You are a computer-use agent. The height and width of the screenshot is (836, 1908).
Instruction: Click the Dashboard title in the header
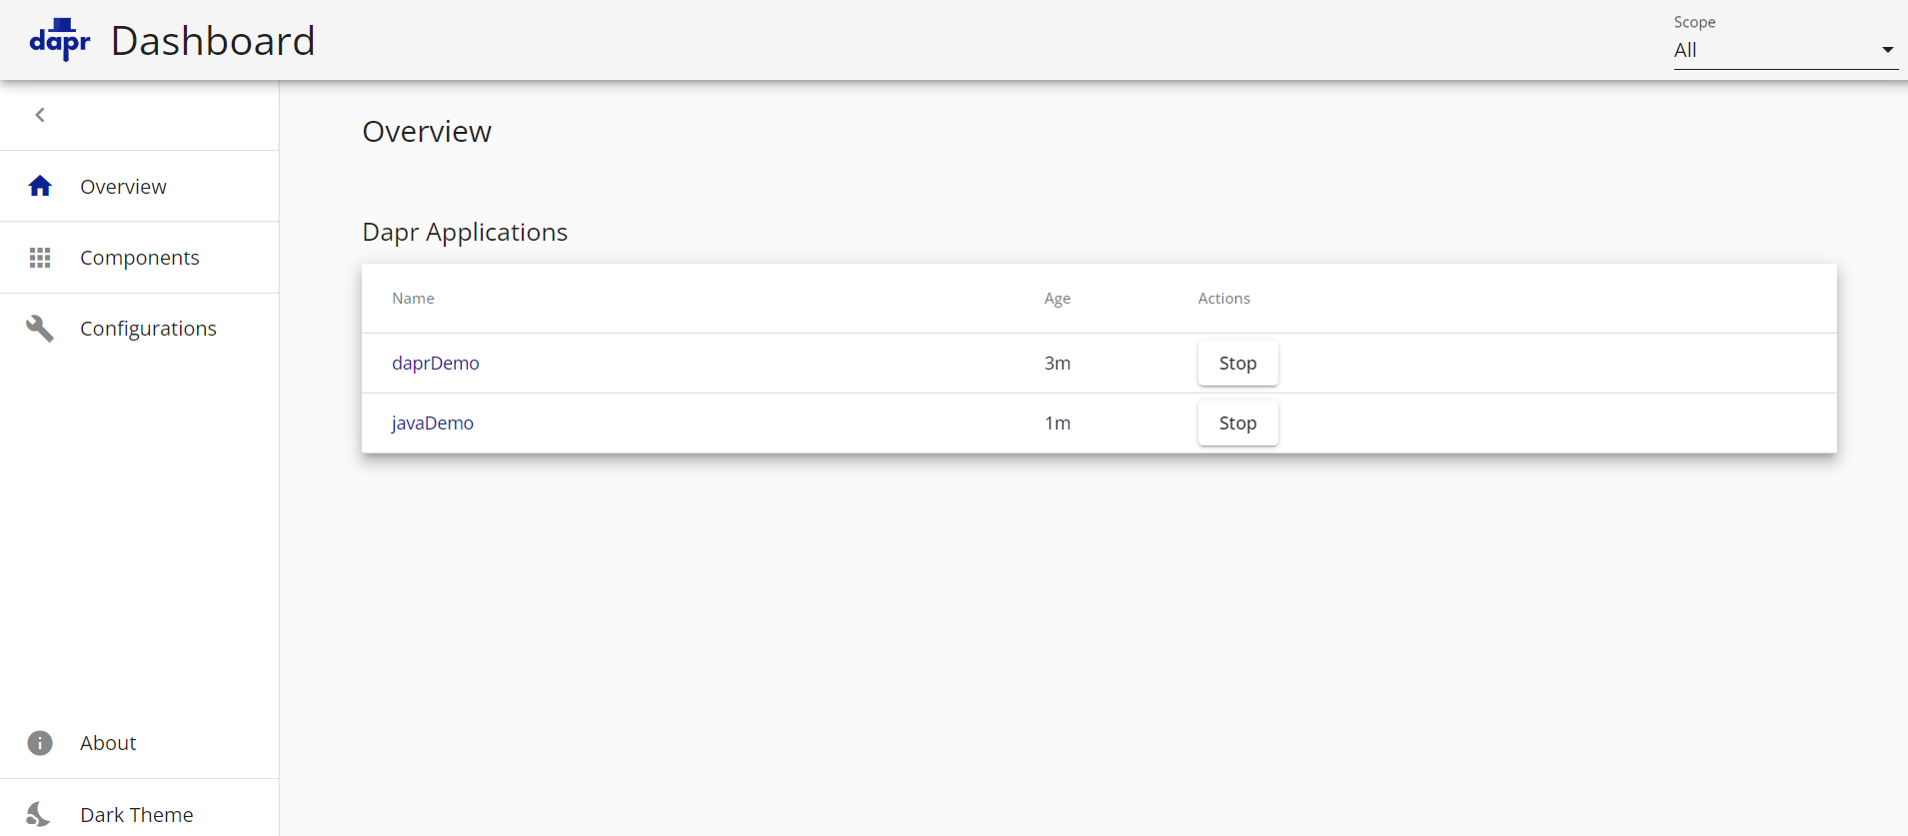(x=213, y=41)
